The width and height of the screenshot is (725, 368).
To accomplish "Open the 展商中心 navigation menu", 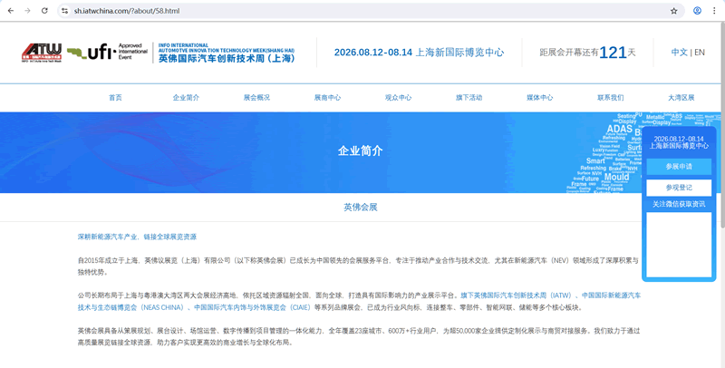I will [x=327, y=97].
